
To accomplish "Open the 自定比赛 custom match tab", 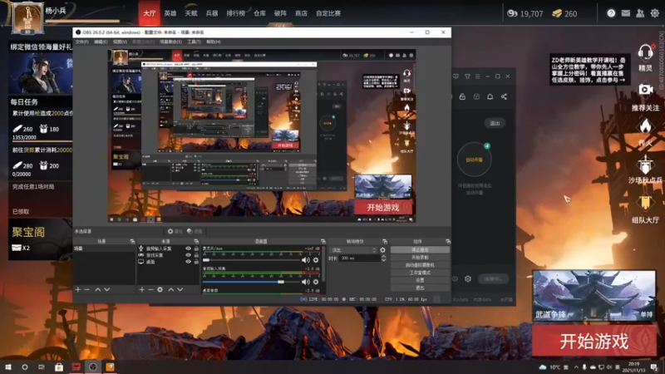I will coord(328,13).
